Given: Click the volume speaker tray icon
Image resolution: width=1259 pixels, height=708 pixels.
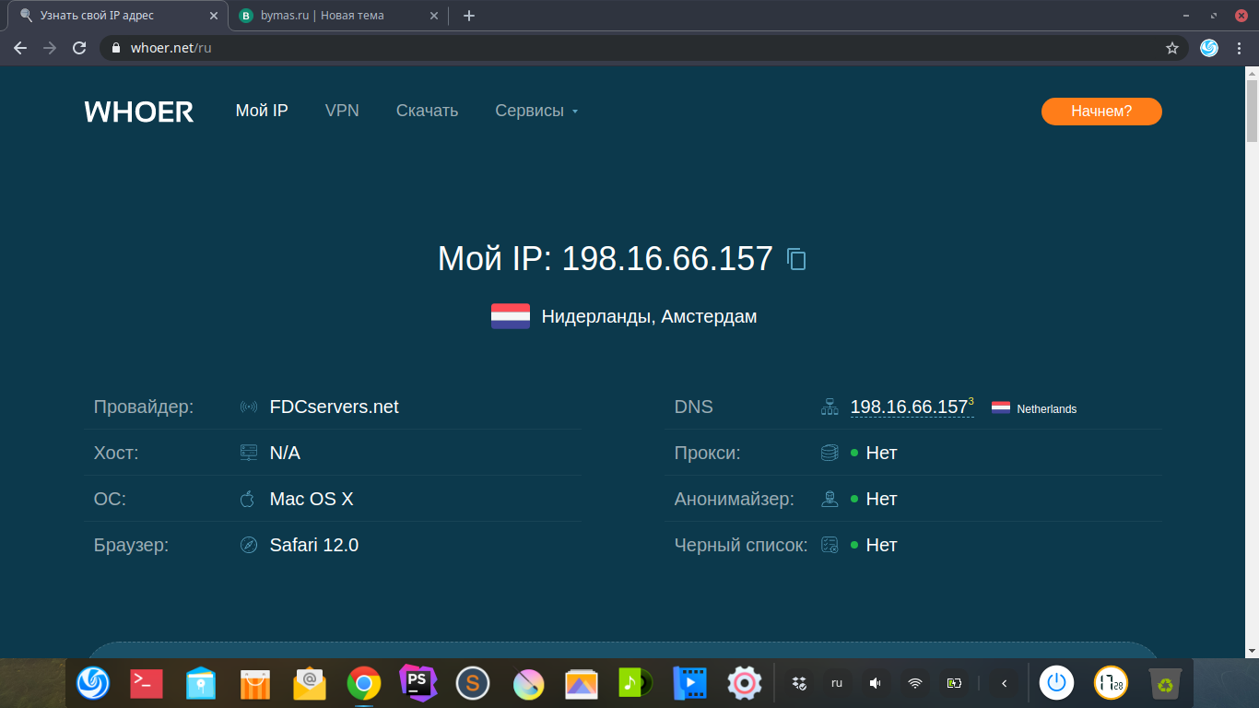Looking at the screenshot, I should click(876, 683).
